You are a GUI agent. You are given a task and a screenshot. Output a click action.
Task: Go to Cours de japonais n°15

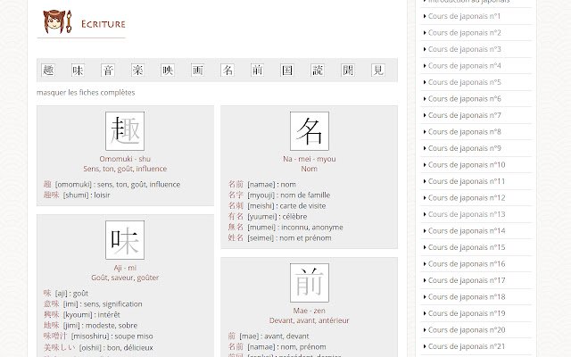[x=467, y=247]
